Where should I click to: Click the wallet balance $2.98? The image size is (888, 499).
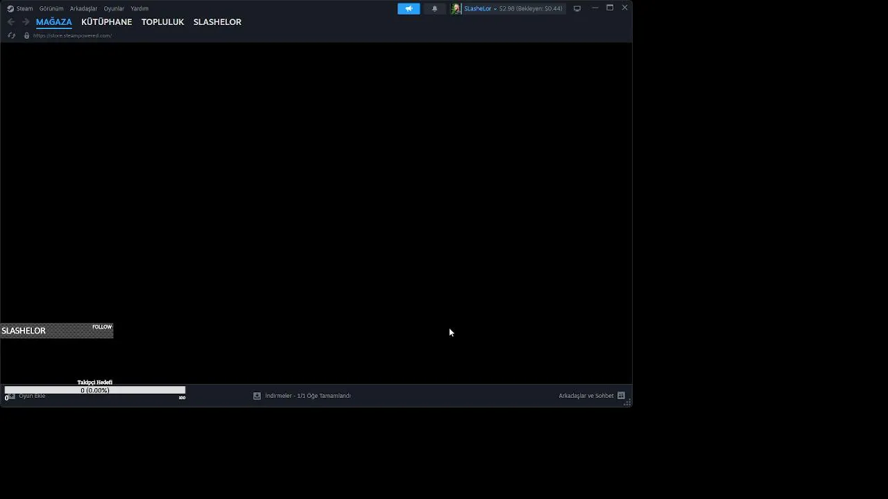coord(506,8)
